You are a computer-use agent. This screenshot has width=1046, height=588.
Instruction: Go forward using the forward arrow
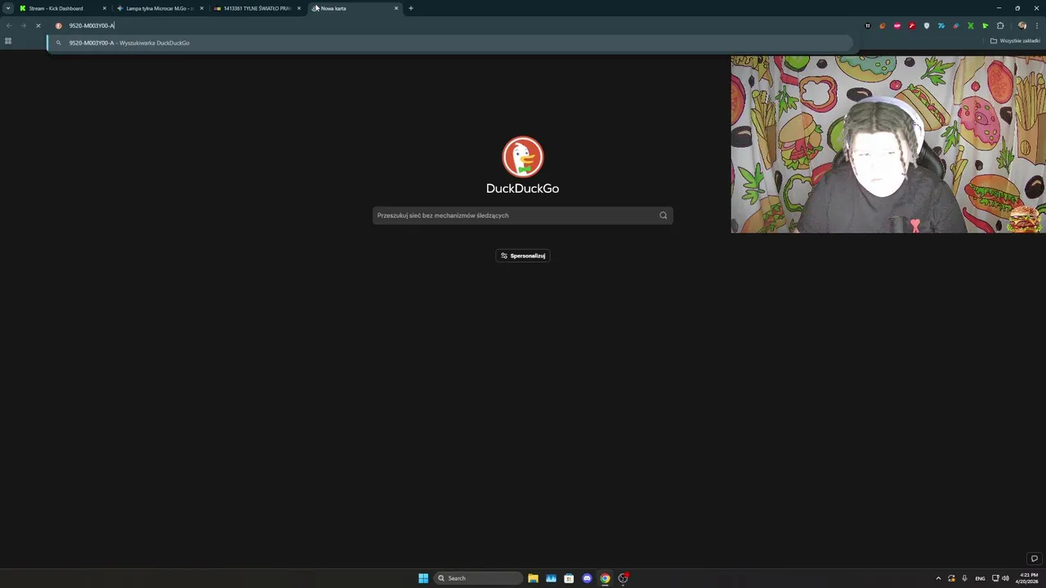pyautogui.click(x=23, y=25)
